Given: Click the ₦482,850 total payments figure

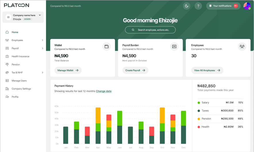Looking at the screenshot, I should [x=206, y=86].
